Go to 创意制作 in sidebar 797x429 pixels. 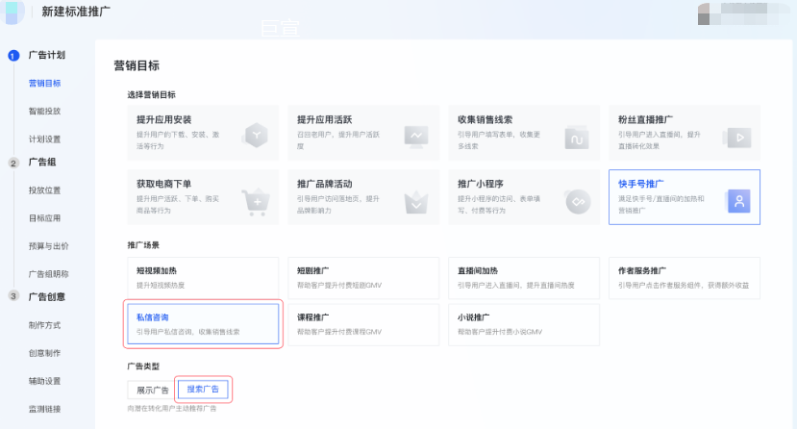45,353
